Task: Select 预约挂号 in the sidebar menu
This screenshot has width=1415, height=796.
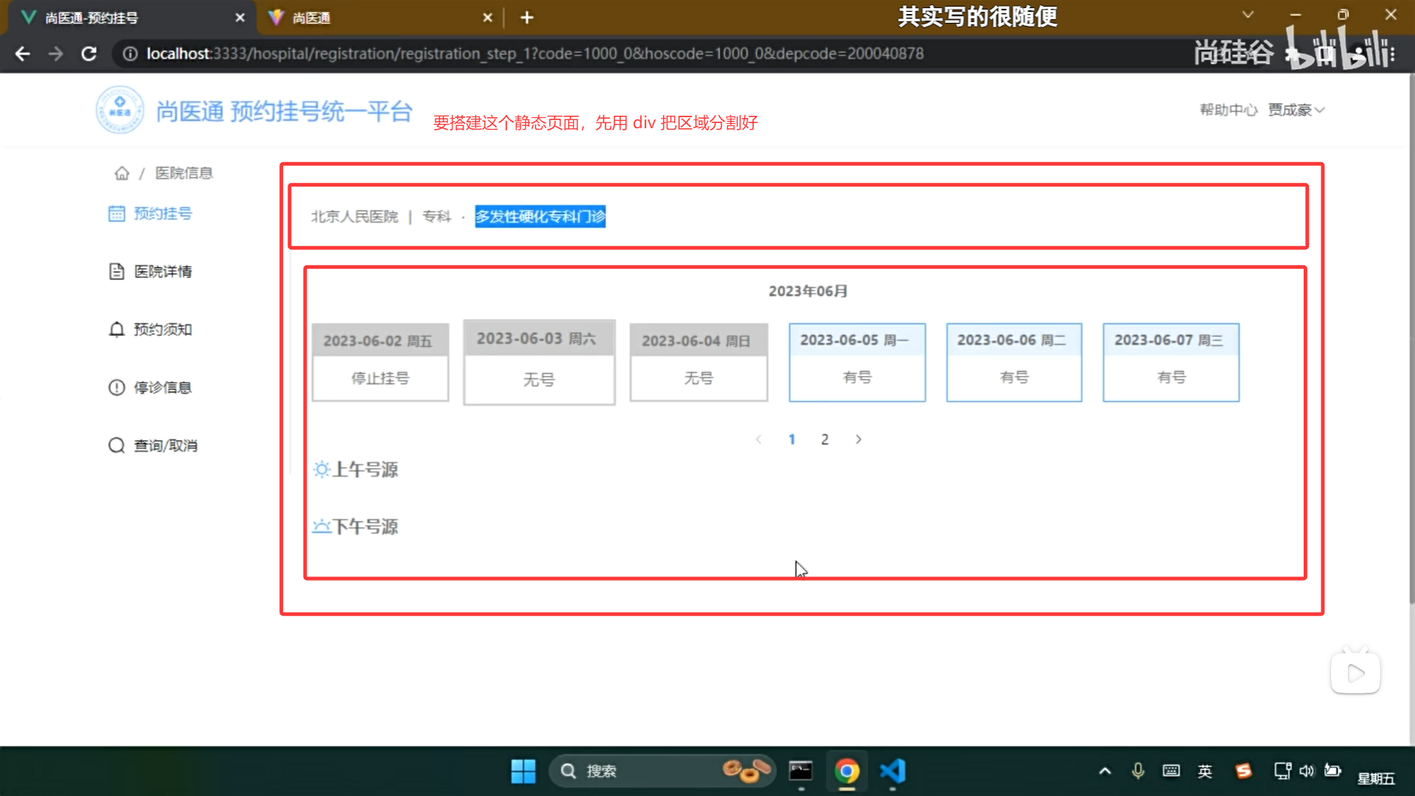Action: [162, 214]
